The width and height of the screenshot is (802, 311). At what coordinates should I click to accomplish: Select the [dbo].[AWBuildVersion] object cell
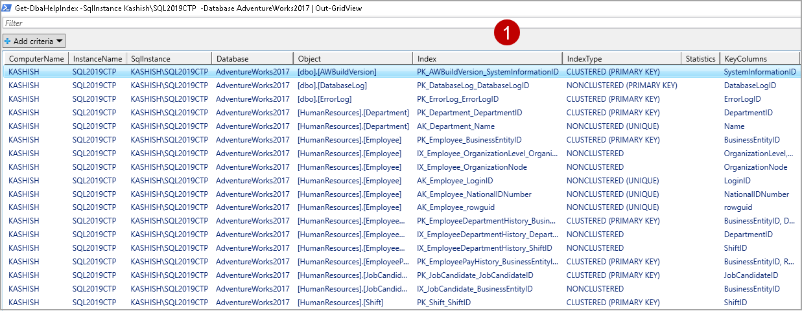coord(336,72)
